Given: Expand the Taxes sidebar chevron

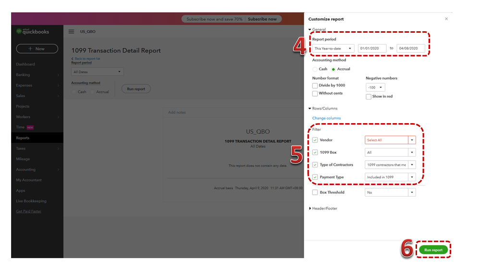Looking at the screenshot, I should pyautogui.click(x=58, y=149).
